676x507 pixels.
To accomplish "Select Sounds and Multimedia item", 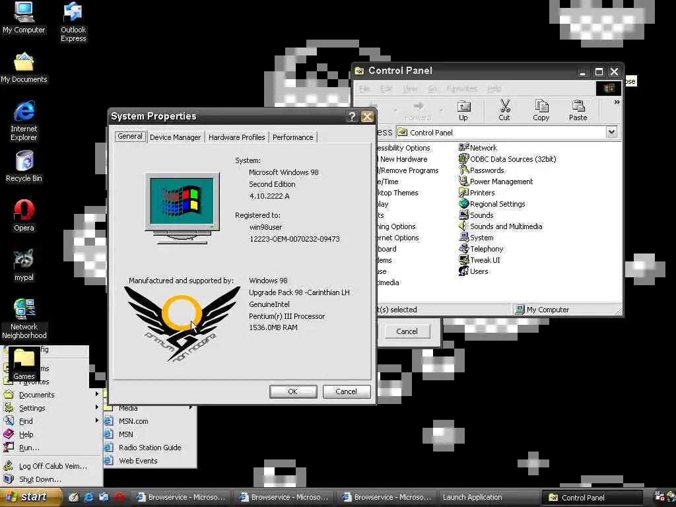I will (500, 226).
